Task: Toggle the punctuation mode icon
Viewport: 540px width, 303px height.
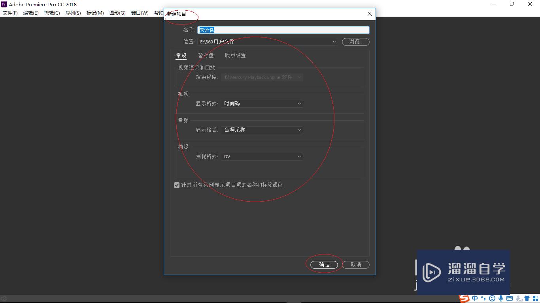Action: pyautogui.click(x=483, y=299)
